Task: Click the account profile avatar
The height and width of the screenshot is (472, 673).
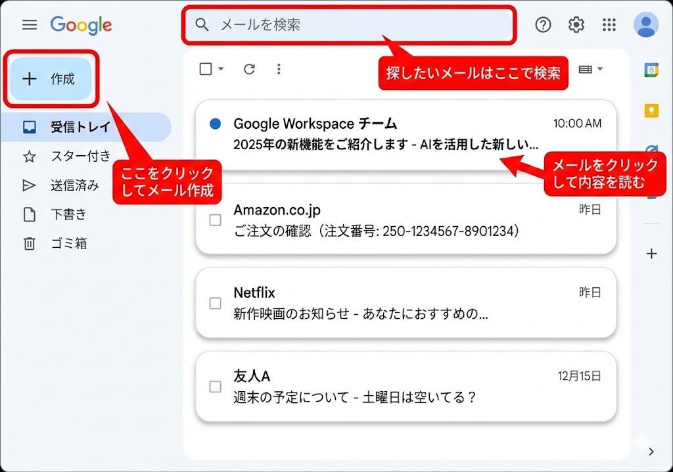Action: point(645,25)
